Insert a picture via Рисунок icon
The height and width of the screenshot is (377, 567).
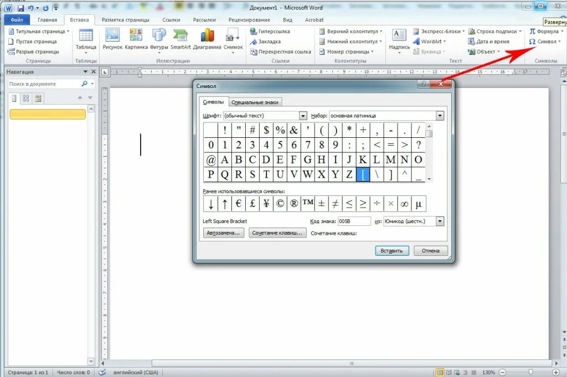pos(112,39)
